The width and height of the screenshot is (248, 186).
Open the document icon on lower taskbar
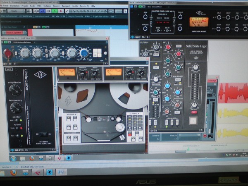click(61, 172)
